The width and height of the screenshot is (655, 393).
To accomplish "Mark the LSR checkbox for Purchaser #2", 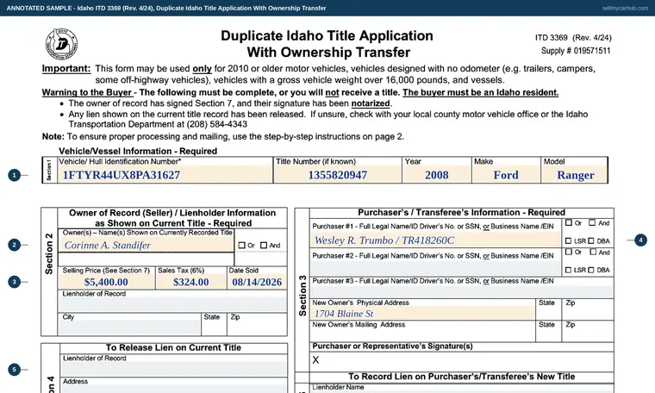I will [x=568, y=271].
